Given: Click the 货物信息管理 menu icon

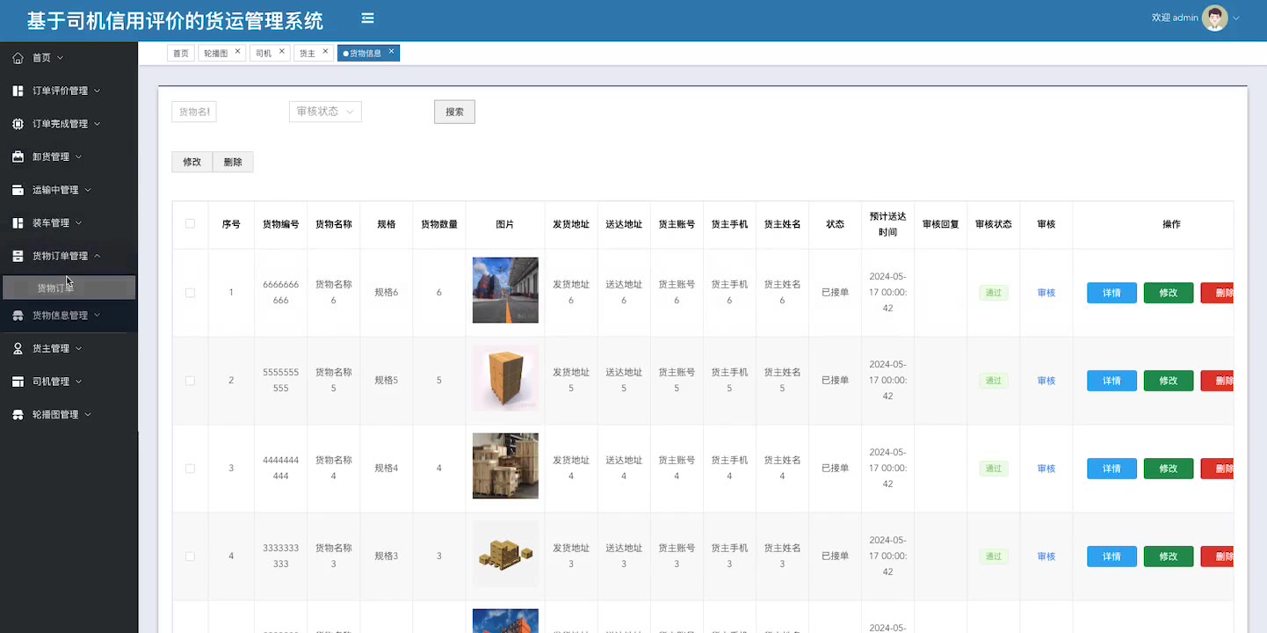Looking at the screenshot, I should coord(18,315).
